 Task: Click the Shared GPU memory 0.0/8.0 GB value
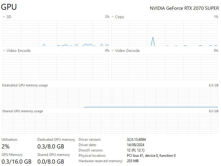[x=51, y=162]
